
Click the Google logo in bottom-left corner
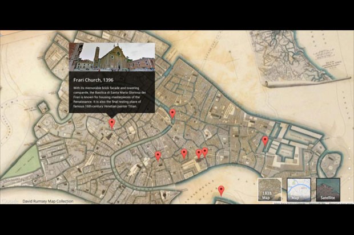tap(10, 201)
